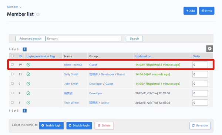Click the Add member button
Viewport: 222px width, 135px height.
click(190, 11)
